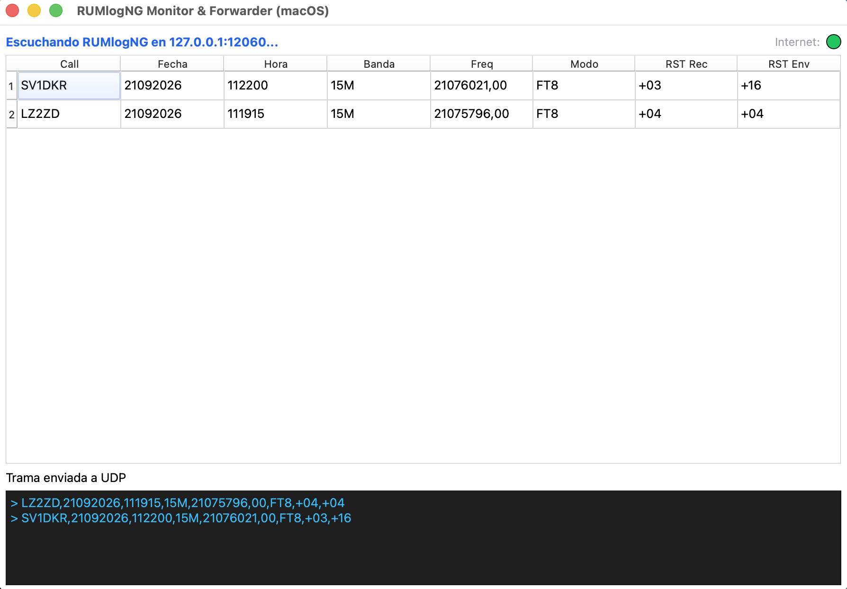Click the Banda column header
The height and width of the screenshot is (589, 847).
379,64
